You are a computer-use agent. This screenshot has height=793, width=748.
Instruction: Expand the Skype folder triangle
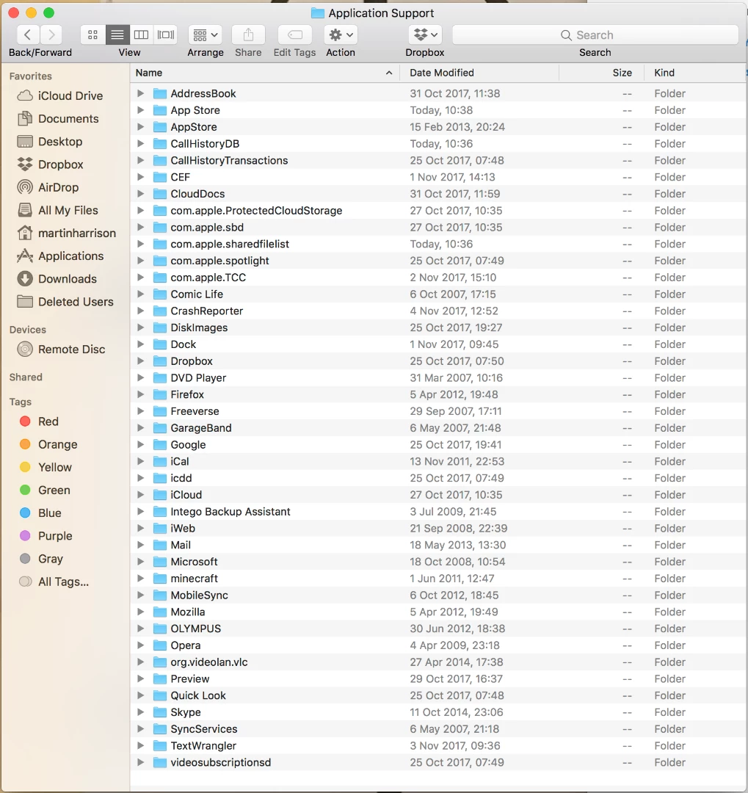141,712
